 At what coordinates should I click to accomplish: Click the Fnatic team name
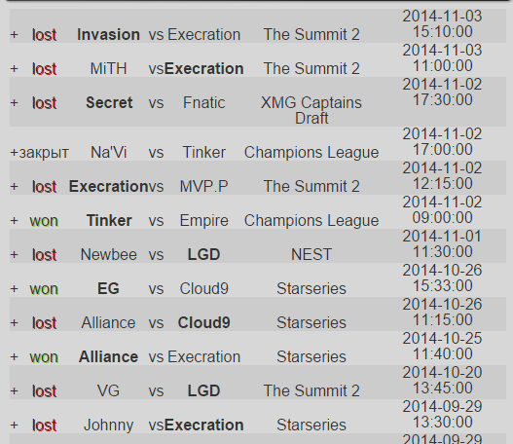tap(203, 103)
